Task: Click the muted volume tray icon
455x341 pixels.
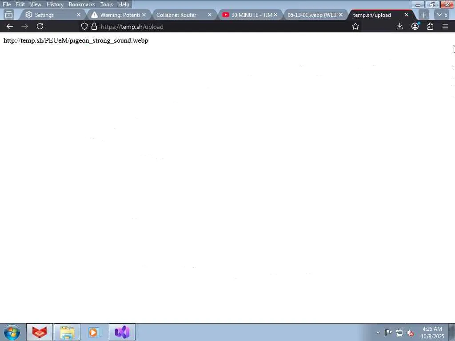Action: (x=410, y=333)
